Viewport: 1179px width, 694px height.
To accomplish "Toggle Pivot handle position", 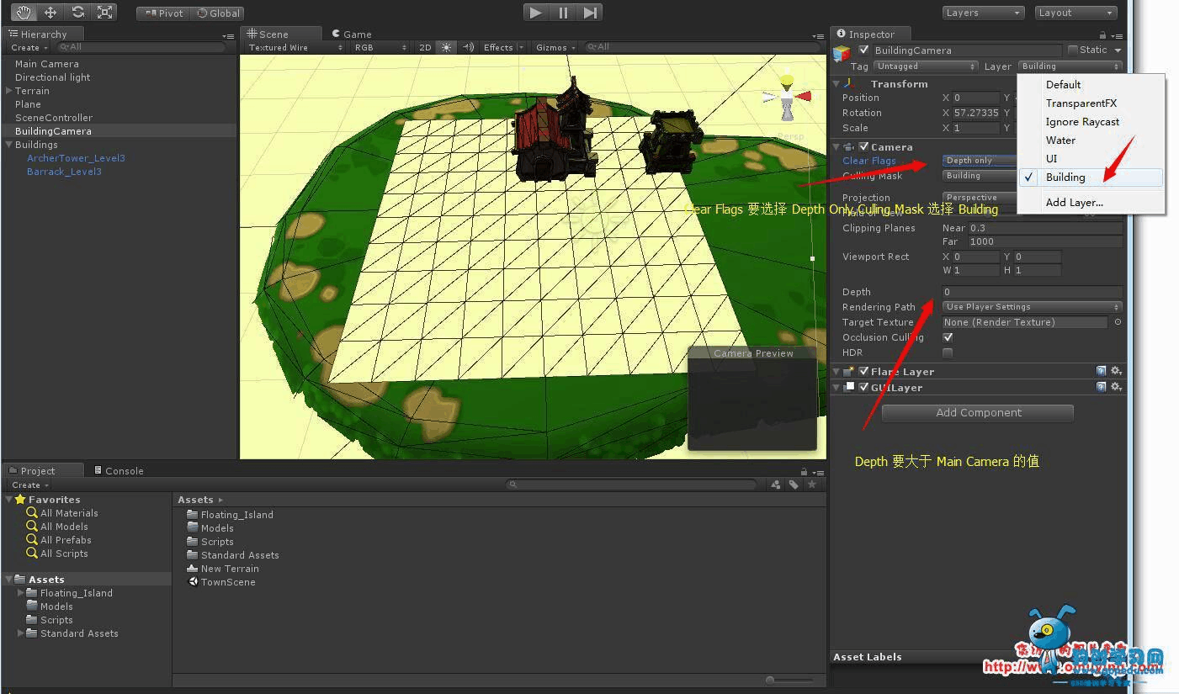I will point(163,13).
